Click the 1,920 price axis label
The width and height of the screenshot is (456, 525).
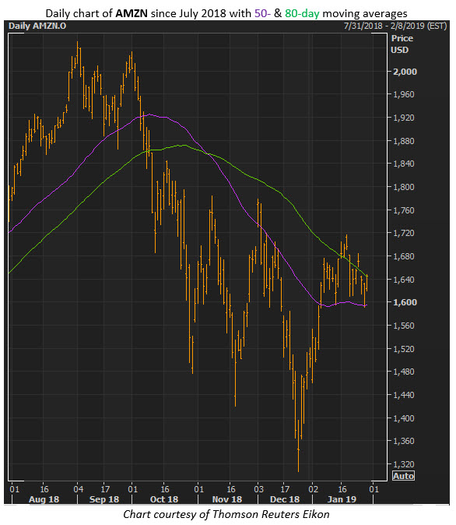point(404,118)
